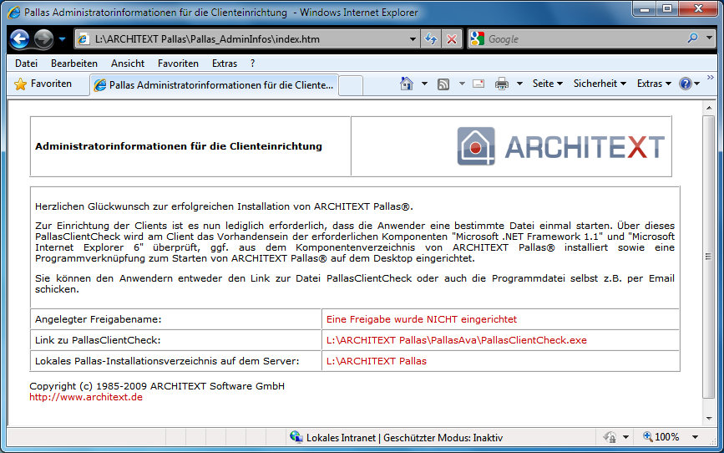The image size is (724, 453).
Task: Open the Ansicht menu
Action: (x=128, y=64)
